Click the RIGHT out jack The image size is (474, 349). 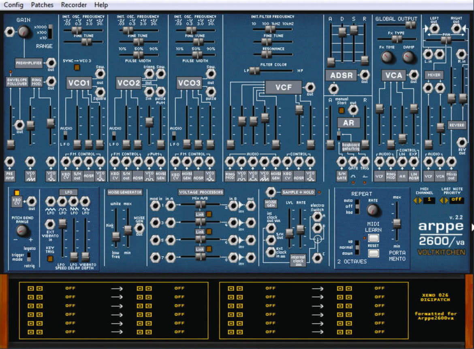(456, 29)
